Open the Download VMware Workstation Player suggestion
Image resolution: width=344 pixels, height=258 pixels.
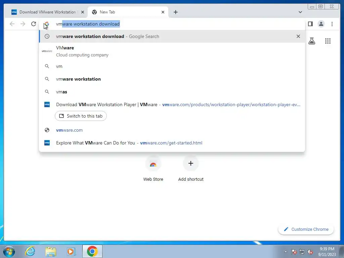(172, 105)
